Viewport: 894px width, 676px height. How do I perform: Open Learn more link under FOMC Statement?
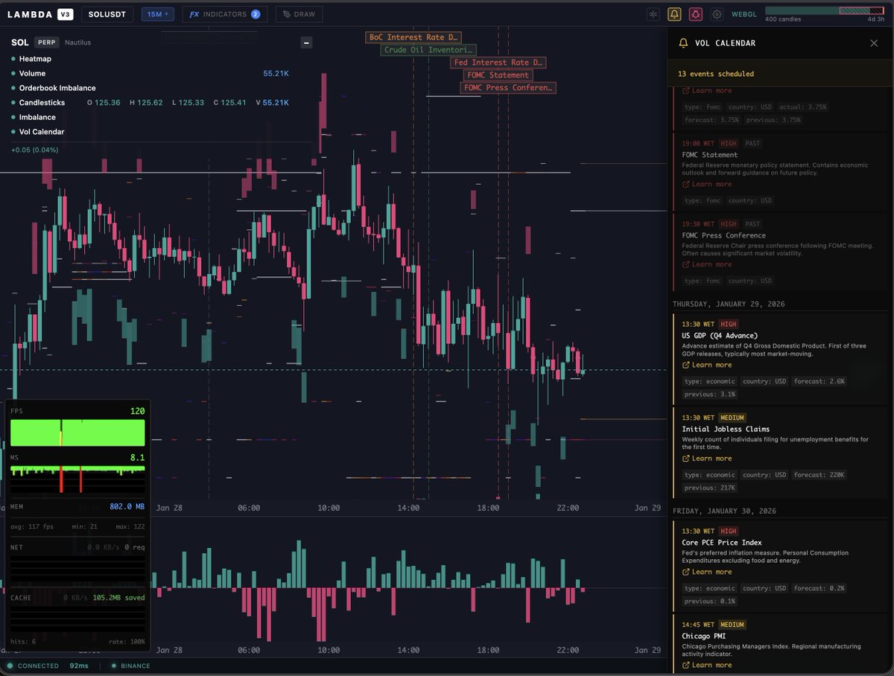707,184
